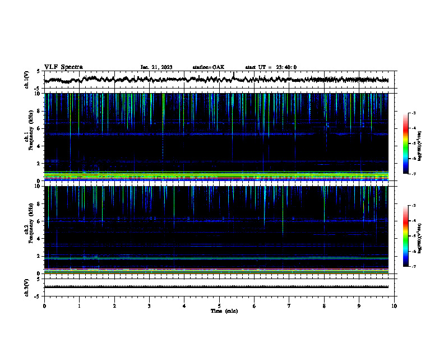Image resolution: width=444 pixels, height=343 pixels.
Task: Click the start UT 23:40:0 label
Action: pos(271,67)
